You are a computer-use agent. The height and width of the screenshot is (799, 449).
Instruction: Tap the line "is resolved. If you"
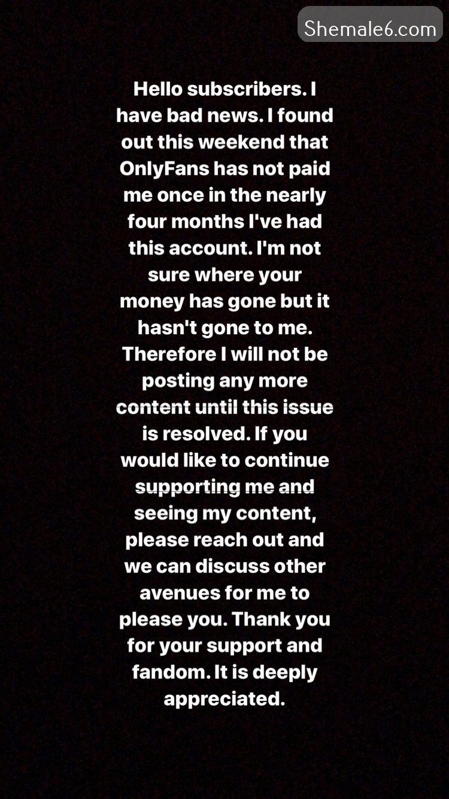pos(224,434)
